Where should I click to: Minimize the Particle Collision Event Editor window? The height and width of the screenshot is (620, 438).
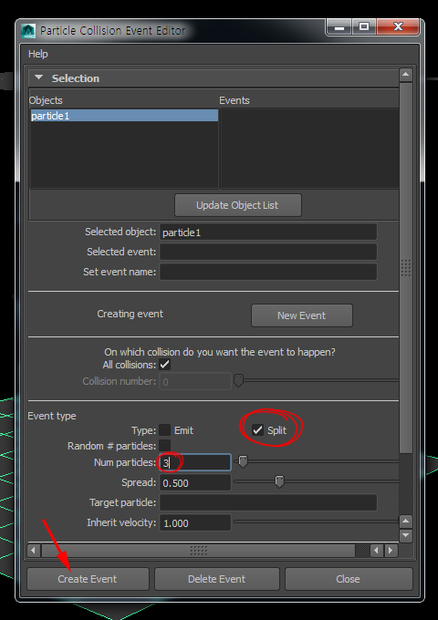tap(339, 27)
